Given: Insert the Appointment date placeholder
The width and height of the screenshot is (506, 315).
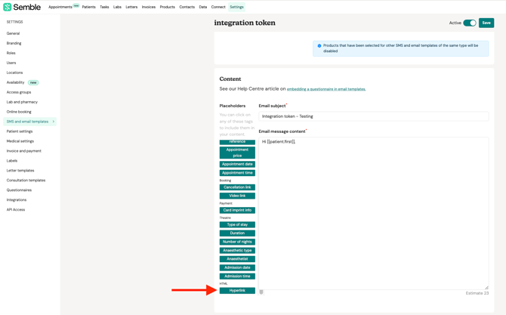Looking at the screenshot, I should (237, 164).
